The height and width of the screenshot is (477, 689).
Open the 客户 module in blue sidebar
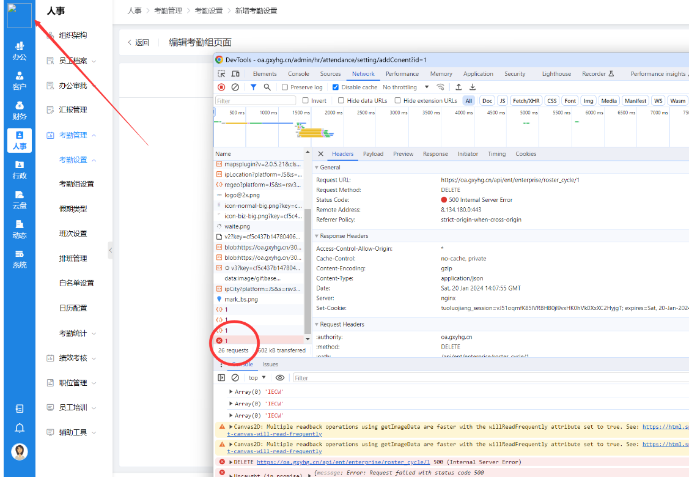[x=20, y=81]
